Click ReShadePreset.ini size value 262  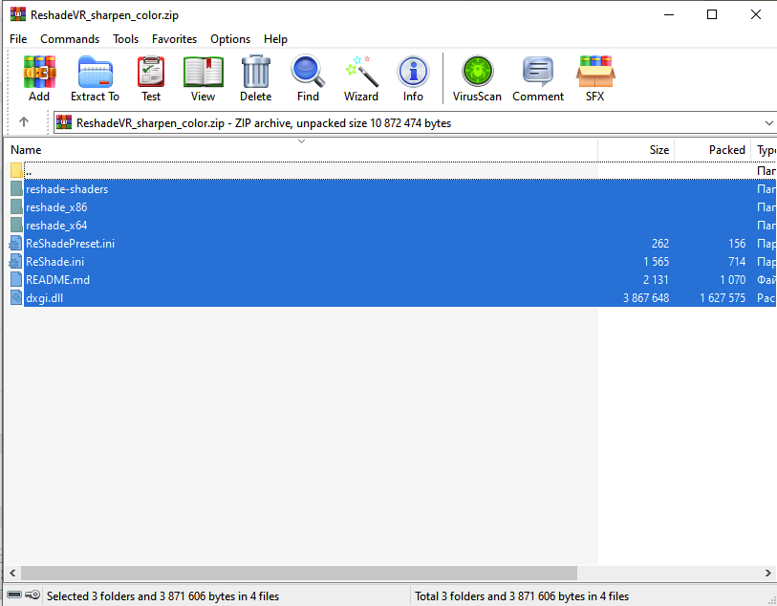pos(660,244)
